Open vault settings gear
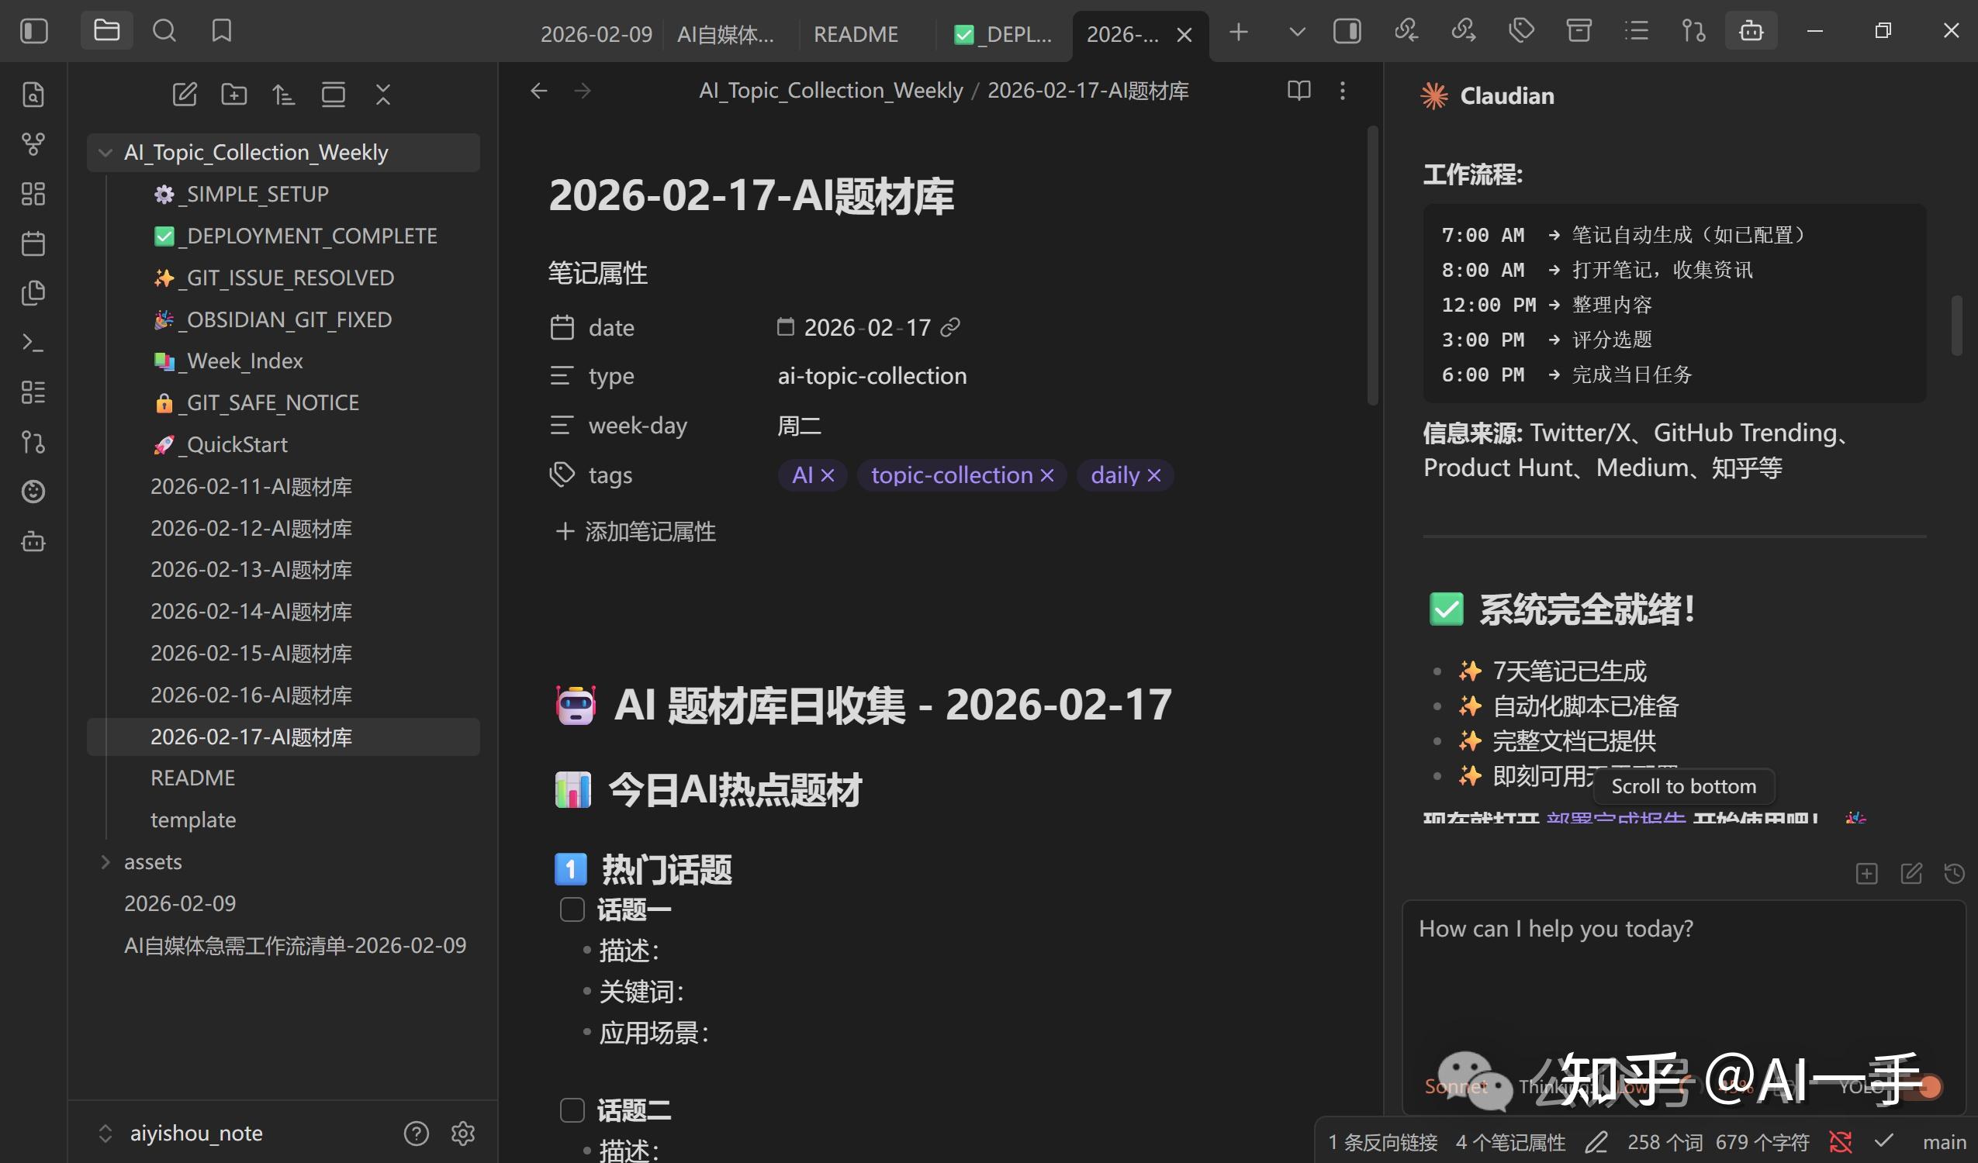Screen dimensions: 1978x1163 click(463, 1134)
